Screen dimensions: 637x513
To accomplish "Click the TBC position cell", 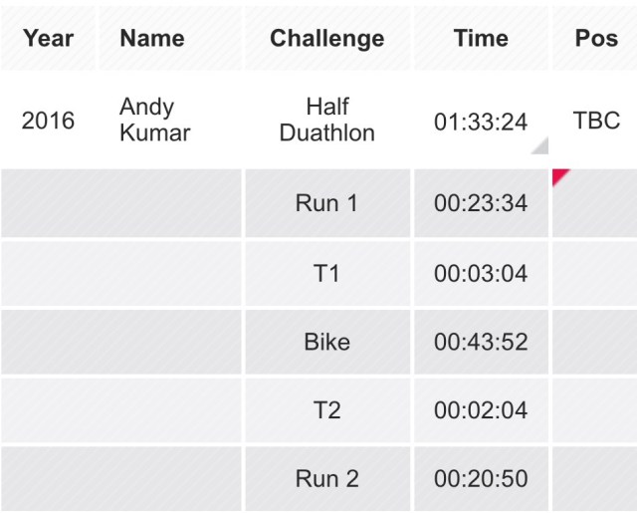I will coord(596,121).
